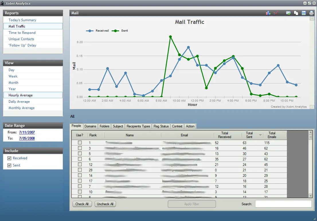Switch to the Folders tab
Viewport: 317px width, 221px height.
(105, 126)
